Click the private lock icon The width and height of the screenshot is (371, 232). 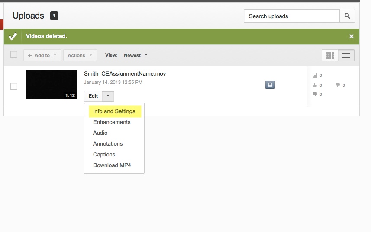pyautogui.click(x=270, y=85)
